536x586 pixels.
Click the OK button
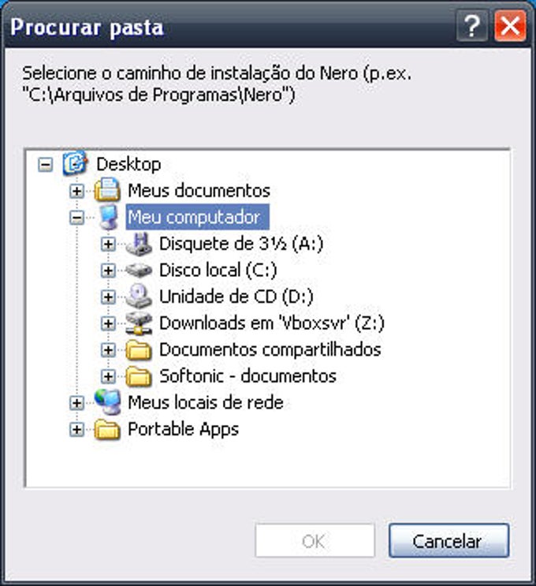click(x=315, y=540)
